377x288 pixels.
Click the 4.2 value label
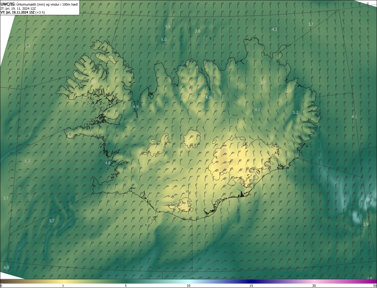coord(274,29)
